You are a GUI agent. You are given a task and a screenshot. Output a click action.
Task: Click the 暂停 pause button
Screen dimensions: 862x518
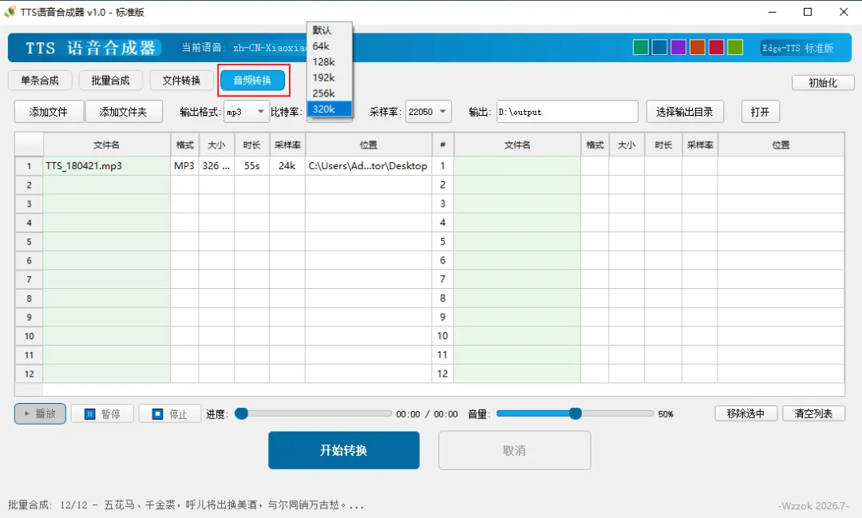[x=102, y=413]
